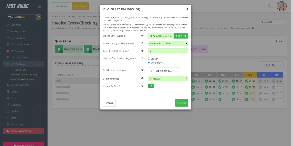Toggle the Include Re-Tests switch
The image size is (293, 146).
click(154, 86)
